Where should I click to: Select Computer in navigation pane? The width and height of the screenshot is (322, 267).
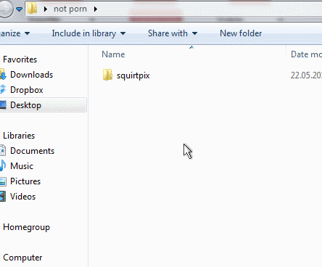22,258
